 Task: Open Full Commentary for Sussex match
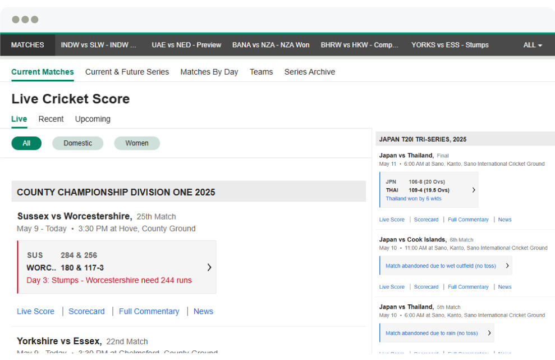(149, 311)
